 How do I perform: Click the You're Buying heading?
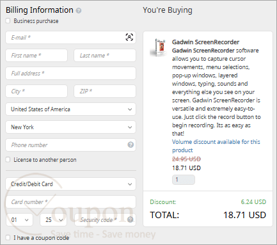[168, 10]
